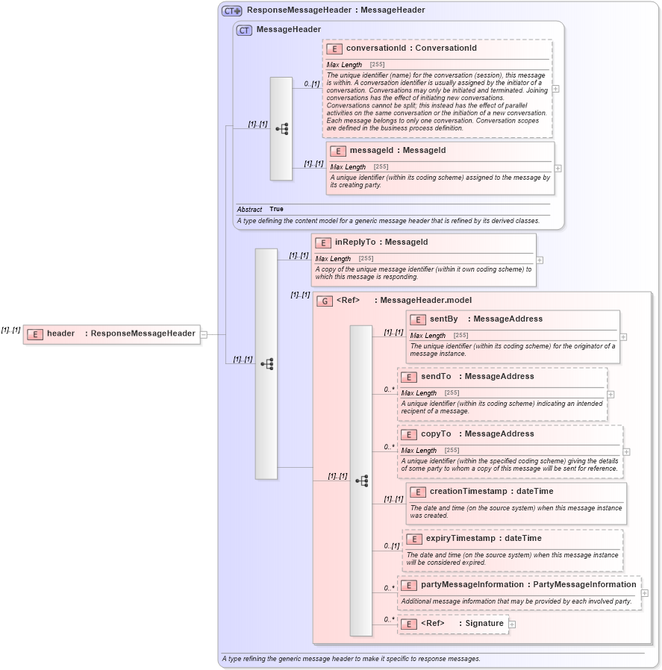Click the E icon of inReplyTo element
Screen dimensions: 662x670
tap(323, 242)
